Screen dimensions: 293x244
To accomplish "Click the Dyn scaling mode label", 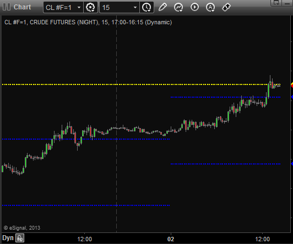I will (8, 238).
